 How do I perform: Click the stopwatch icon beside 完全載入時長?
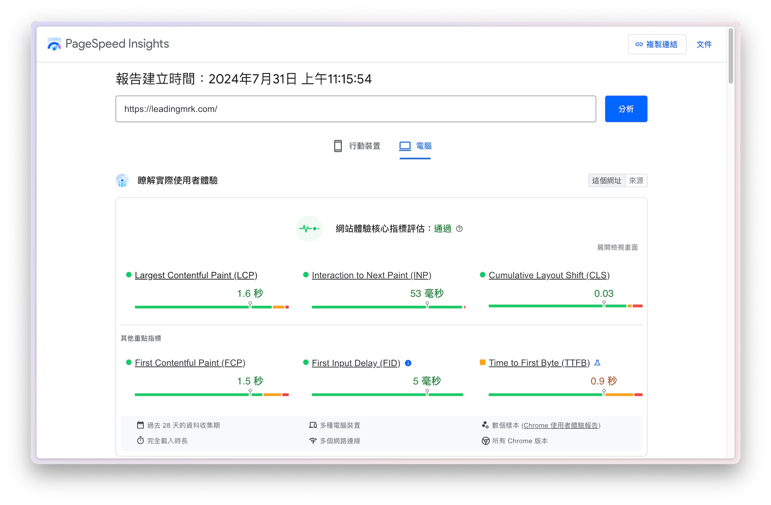(x=140, y=440)
